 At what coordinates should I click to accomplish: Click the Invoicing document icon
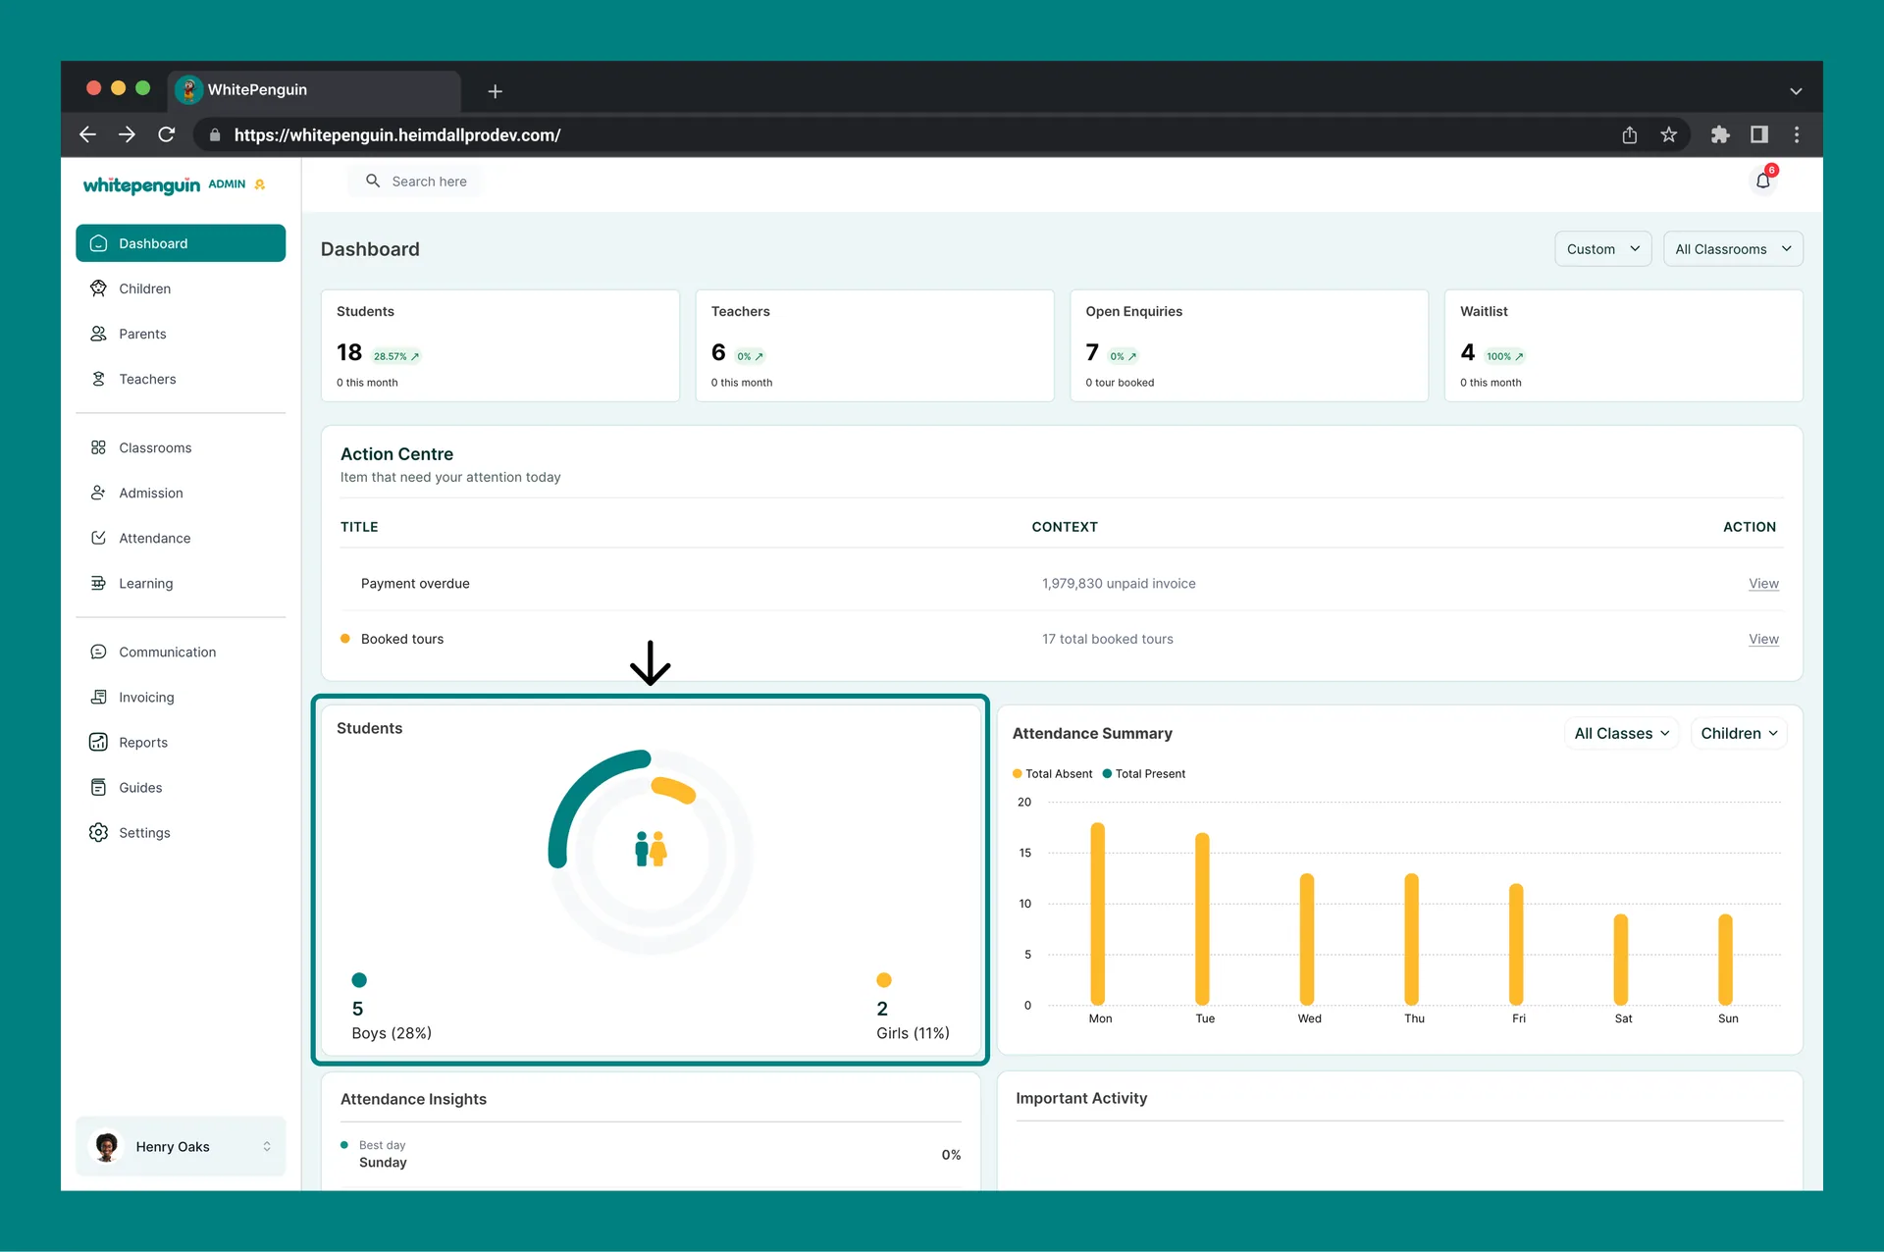tap(98, 697)
